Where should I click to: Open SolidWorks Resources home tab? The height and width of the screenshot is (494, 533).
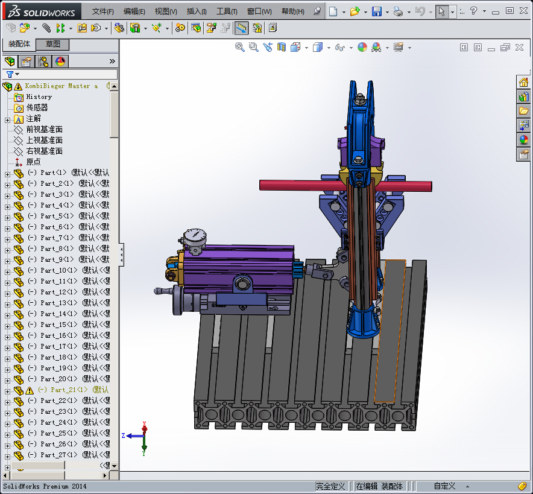click(x=523, y=82)
